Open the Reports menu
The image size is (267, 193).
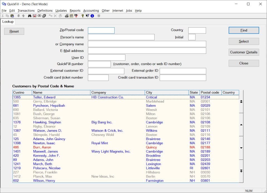[75, 11]
